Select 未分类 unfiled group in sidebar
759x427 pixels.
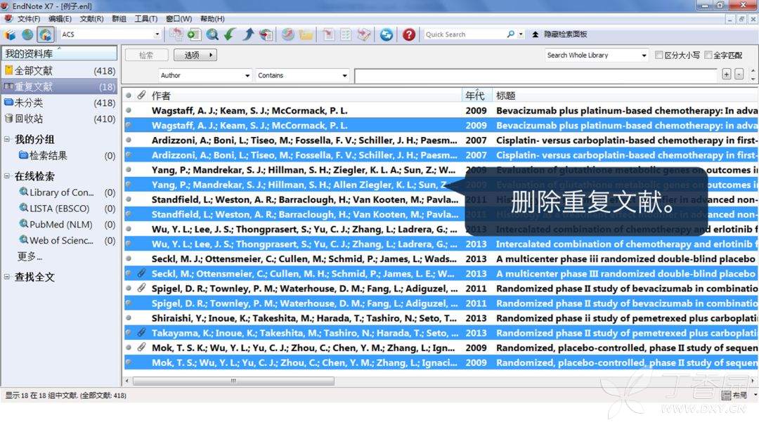(59, 103)
